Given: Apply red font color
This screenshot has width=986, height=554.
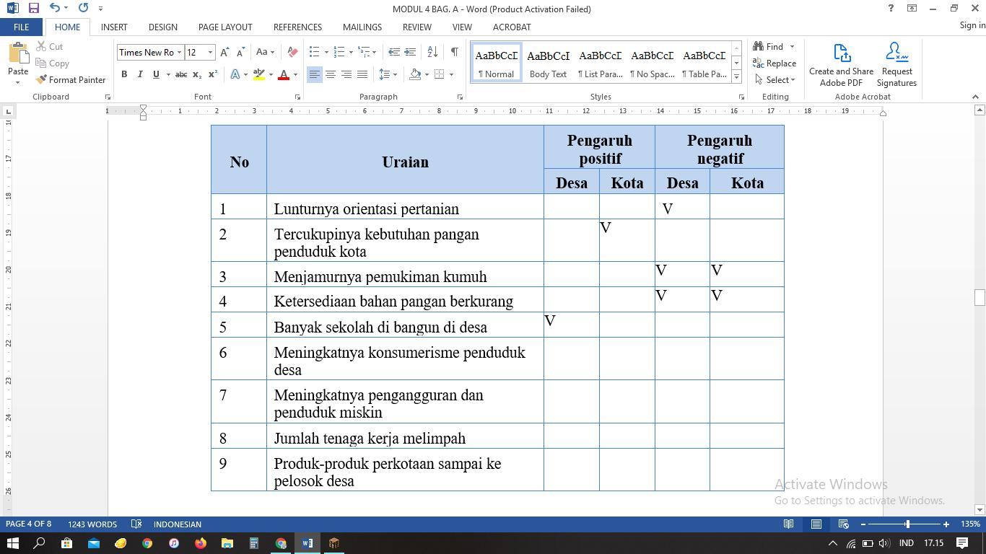Looking at the screenshot, I should [284, 74].
